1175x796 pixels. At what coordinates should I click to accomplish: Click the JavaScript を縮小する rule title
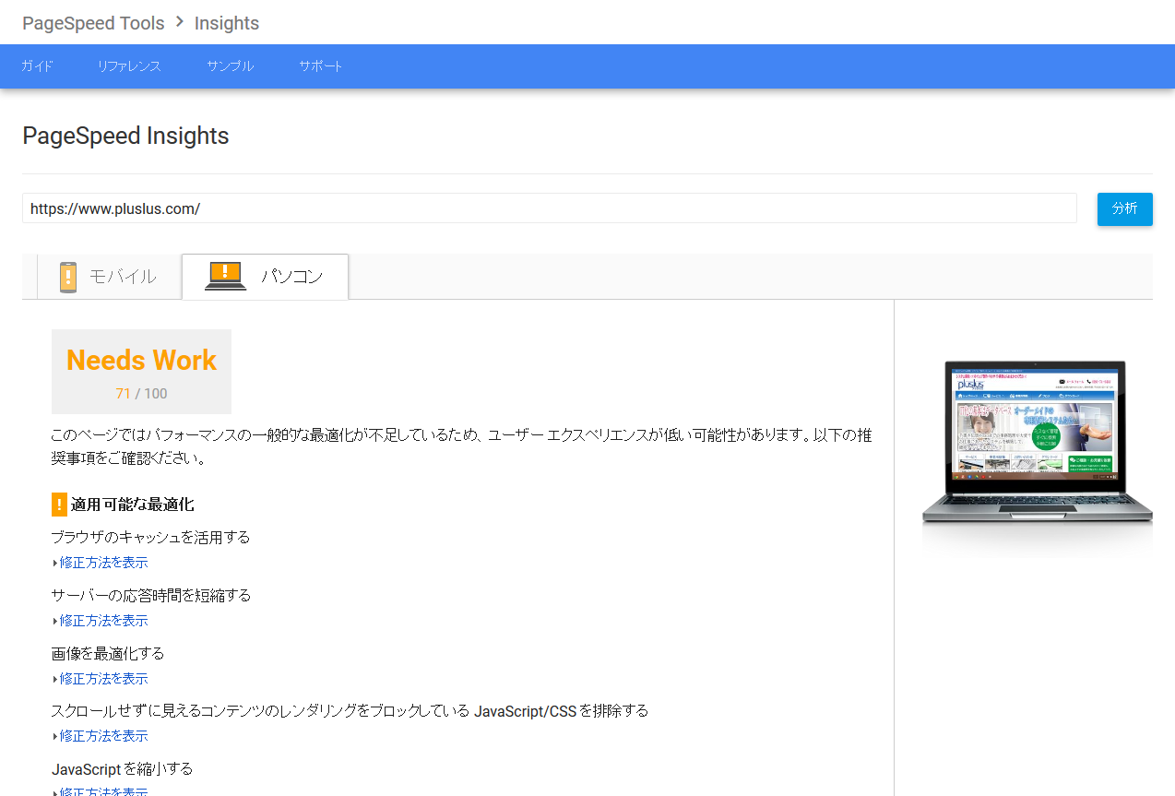pyautogui.click(x=123, y=768)
